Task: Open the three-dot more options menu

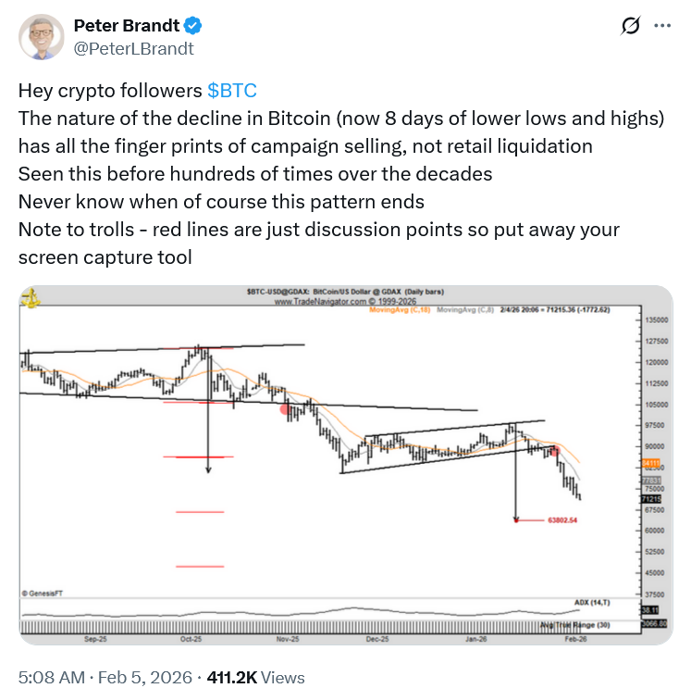Action: [x=661, y=26]
